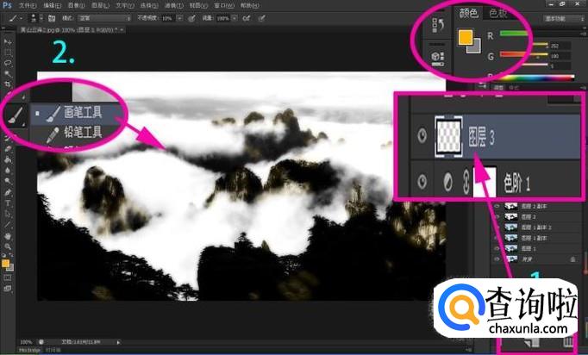Select the Pen tool
This screenshot has width=588, height=355.
click(x=8, y=193)
